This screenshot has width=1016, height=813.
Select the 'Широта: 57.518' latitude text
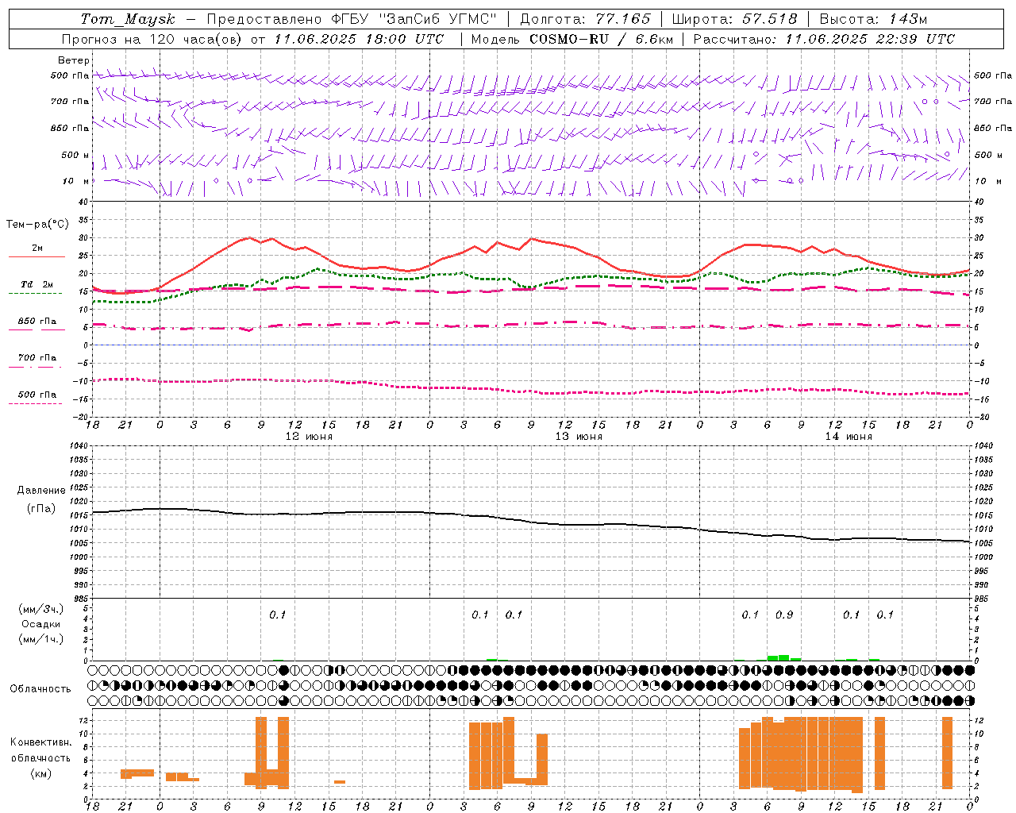pyautogui.click(x=734, y=18)
